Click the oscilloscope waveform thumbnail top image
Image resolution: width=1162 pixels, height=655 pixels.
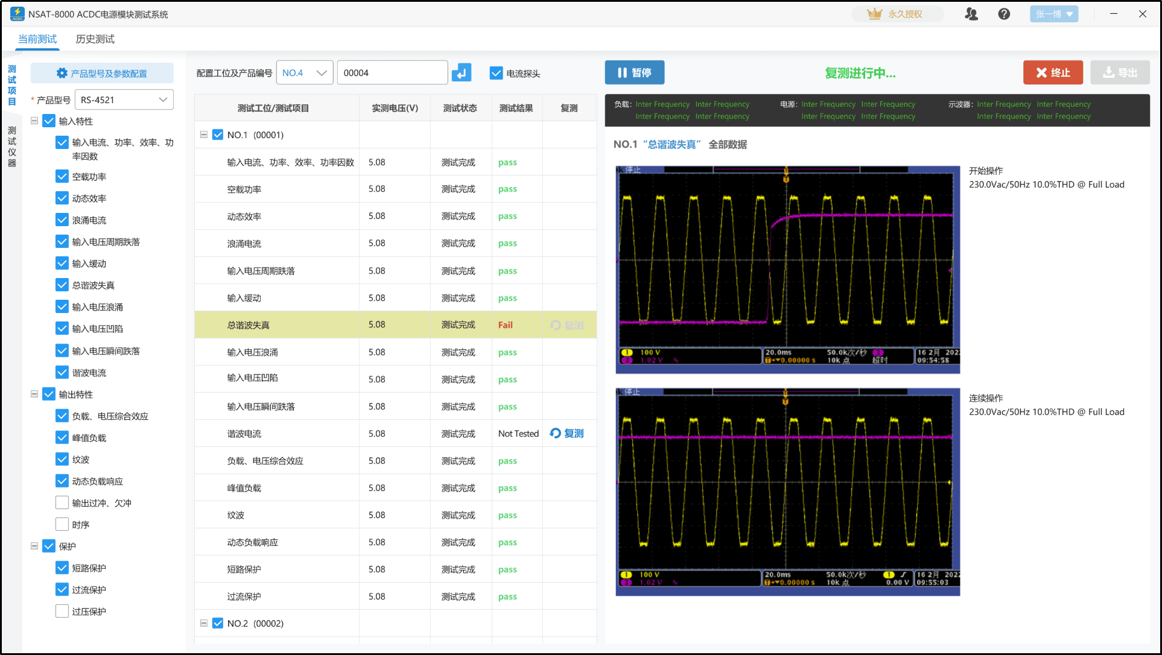(x=788, y=268)
